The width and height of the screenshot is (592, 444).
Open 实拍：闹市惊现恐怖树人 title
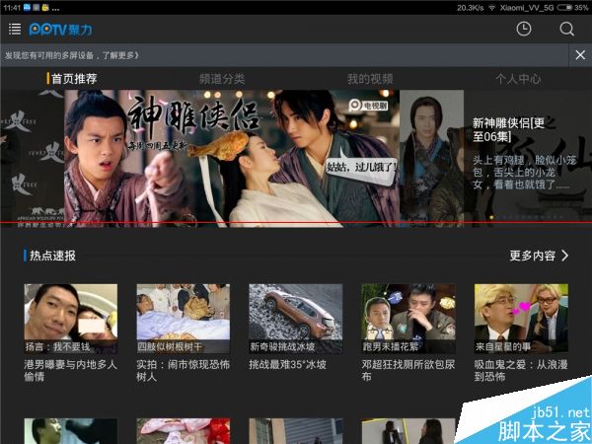[184, 370]
